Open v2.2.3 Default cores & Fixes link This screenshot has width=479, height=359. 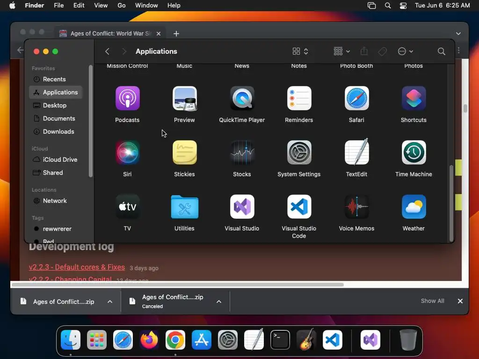(x=77, y=267)
